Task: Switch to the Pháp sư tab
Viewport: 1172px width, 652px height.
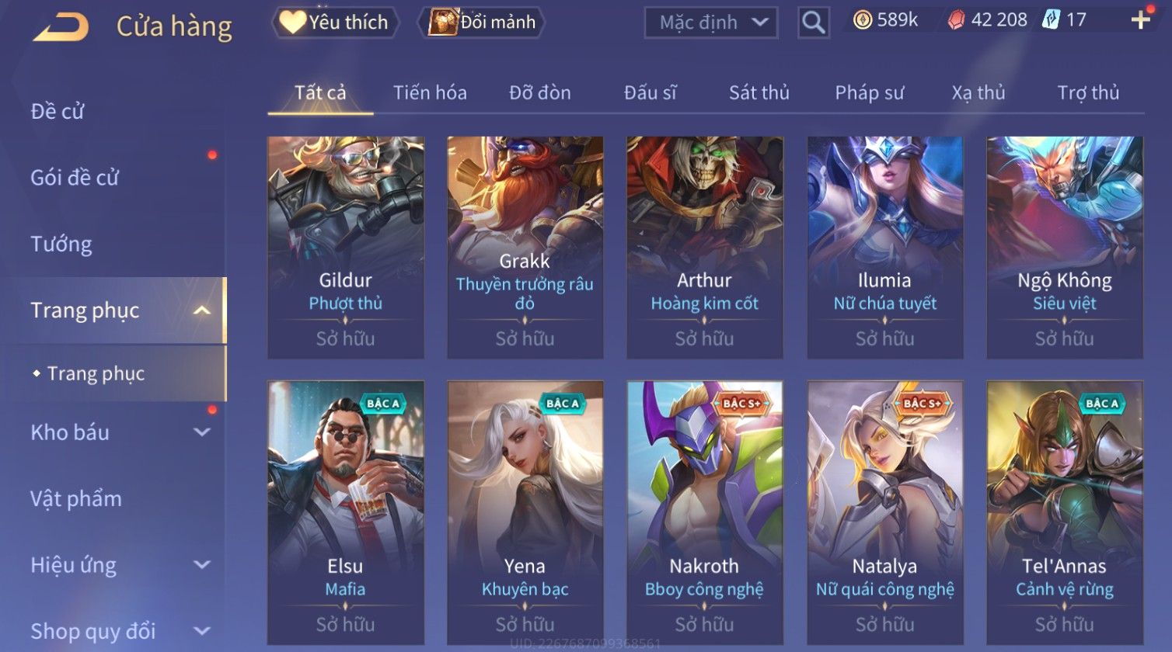Action: click(x=870, y=93)
